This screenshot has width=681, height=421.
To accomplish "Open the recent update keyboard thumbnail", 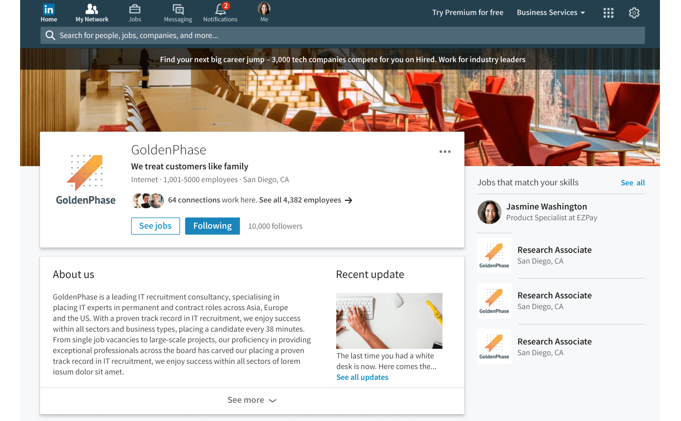I will pyautogui.click(x=389, y=321).
